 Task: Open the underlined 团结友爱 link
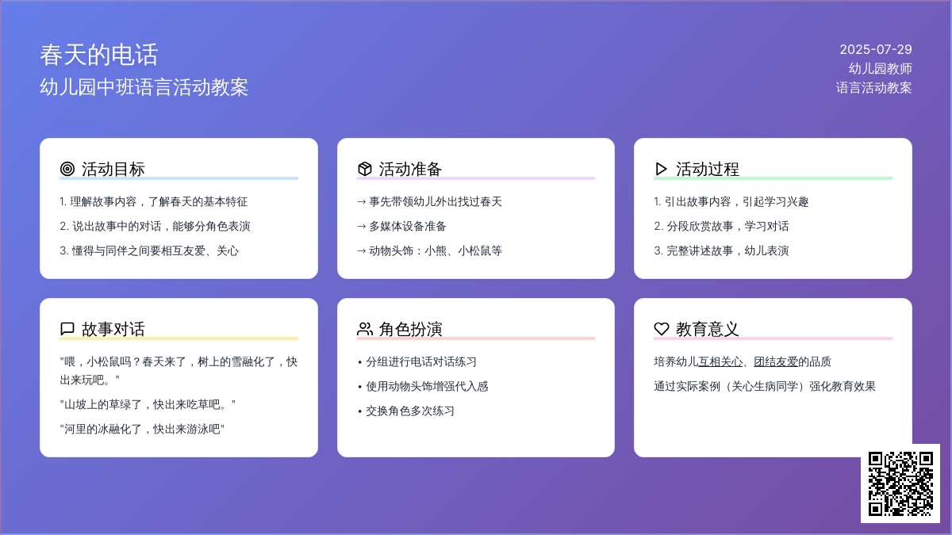click(776, 361)
